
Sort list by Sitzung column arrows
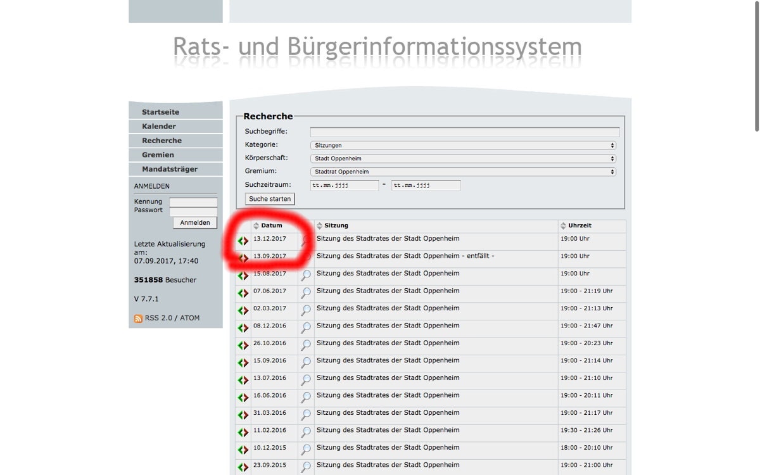[x=319, y=226]
